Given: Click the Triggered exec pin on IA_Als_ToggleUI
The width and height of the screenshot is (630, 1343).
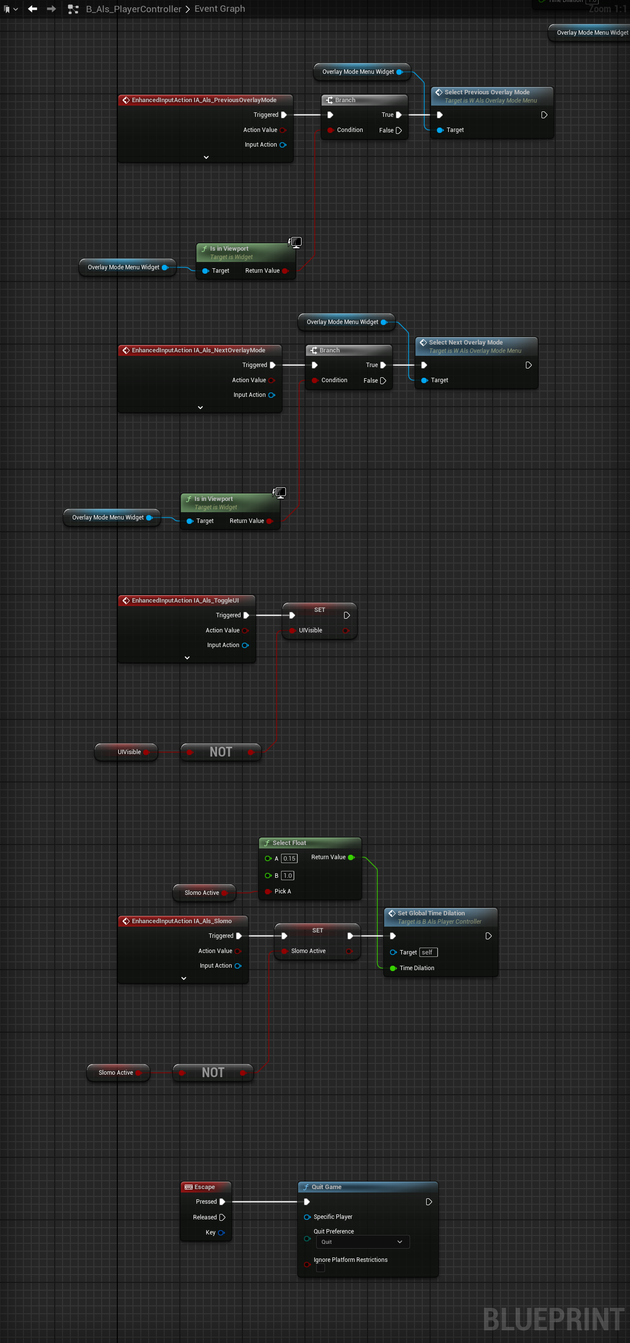Looking at the screenshot, I should click(x=246, y=615).
